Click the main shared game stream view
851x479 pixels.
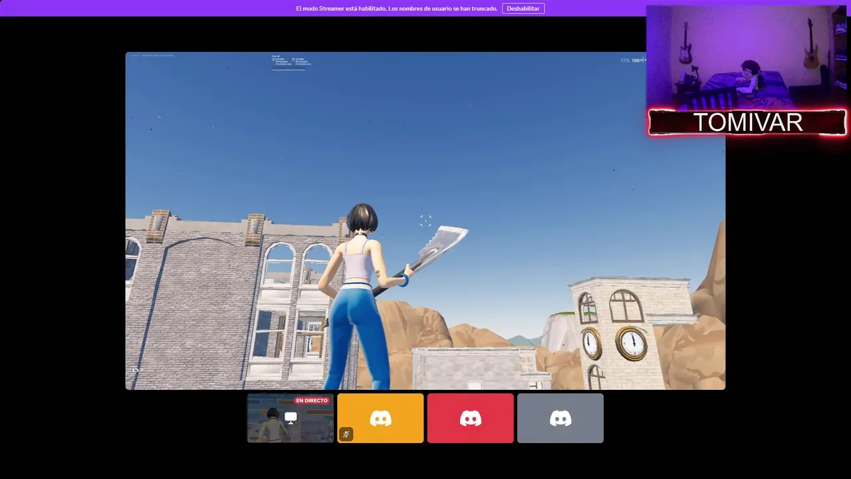[425, 221]
